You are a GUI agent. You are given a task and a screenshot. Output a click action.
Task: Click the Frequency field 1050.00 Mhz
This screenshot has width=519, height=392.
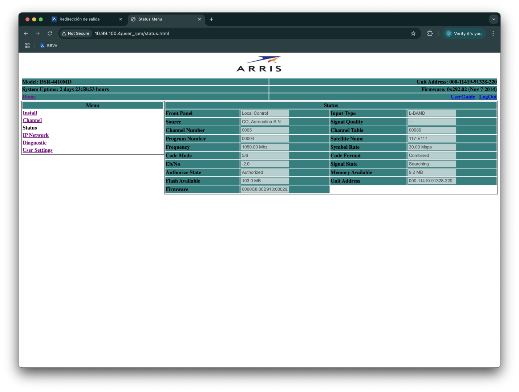tap(265, 147)
